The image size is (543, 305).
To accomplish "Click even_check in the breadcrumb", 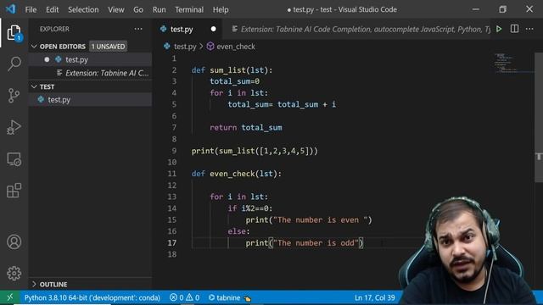I will (236, 47).
